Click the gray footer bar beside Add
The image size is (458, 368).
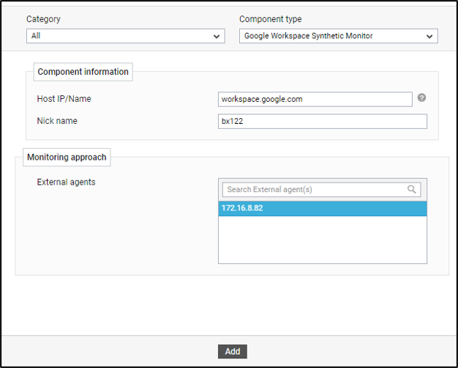coord(110,351)
